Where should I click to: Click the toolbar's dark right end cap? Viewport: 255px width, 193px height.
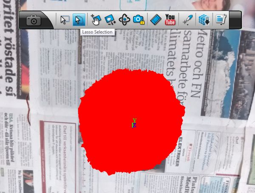[x=235, y=20]
